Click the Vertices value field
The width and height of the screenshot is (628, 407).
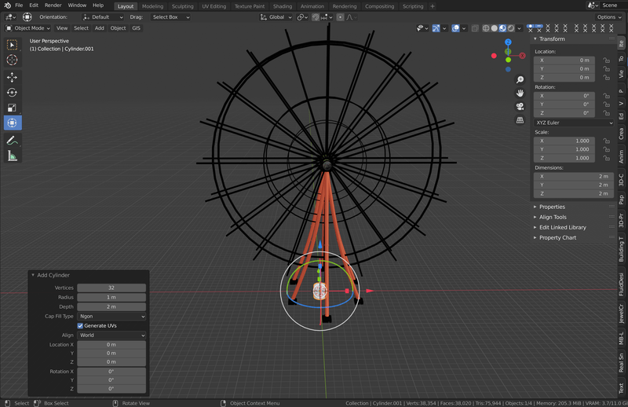click(x=111, y=288)
